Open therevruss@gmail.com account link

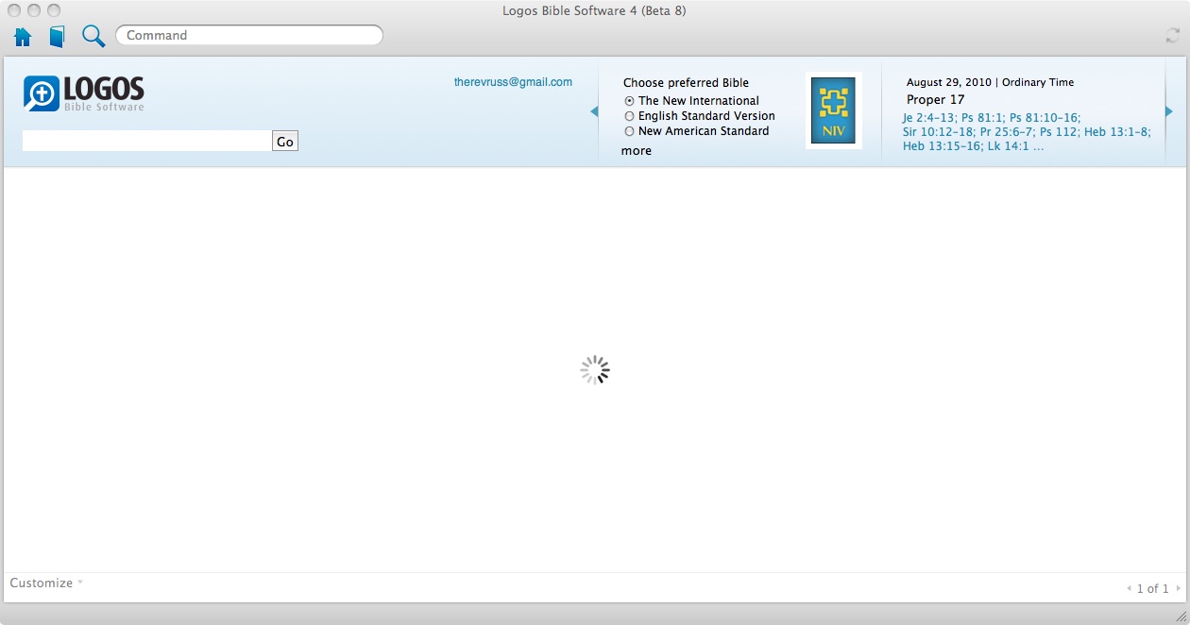pyautogui.click(x=513, y=82)
